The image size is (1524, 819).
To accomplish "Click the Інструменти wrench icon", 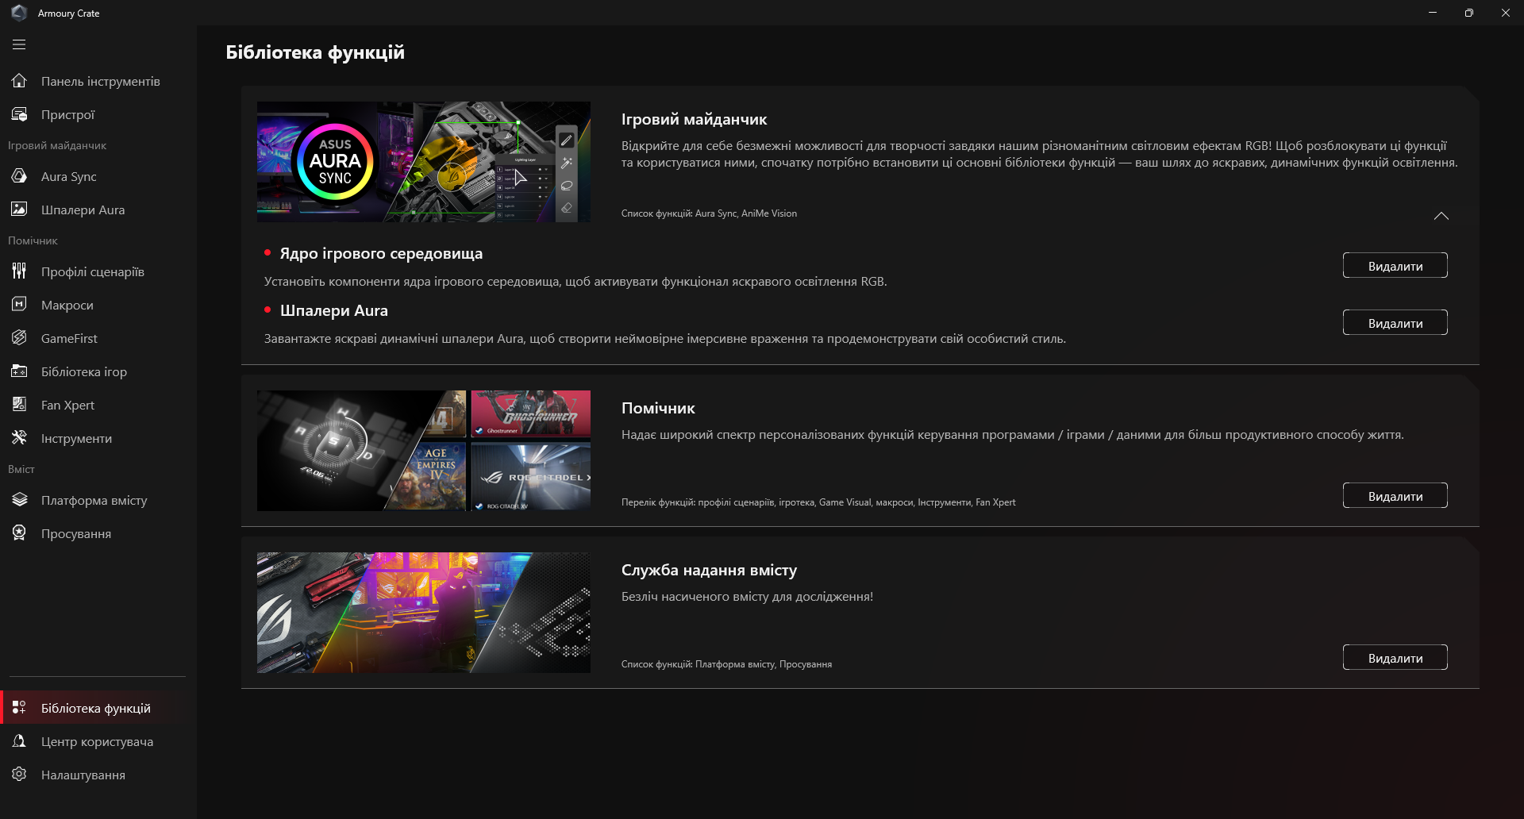I will pos(19,438).
